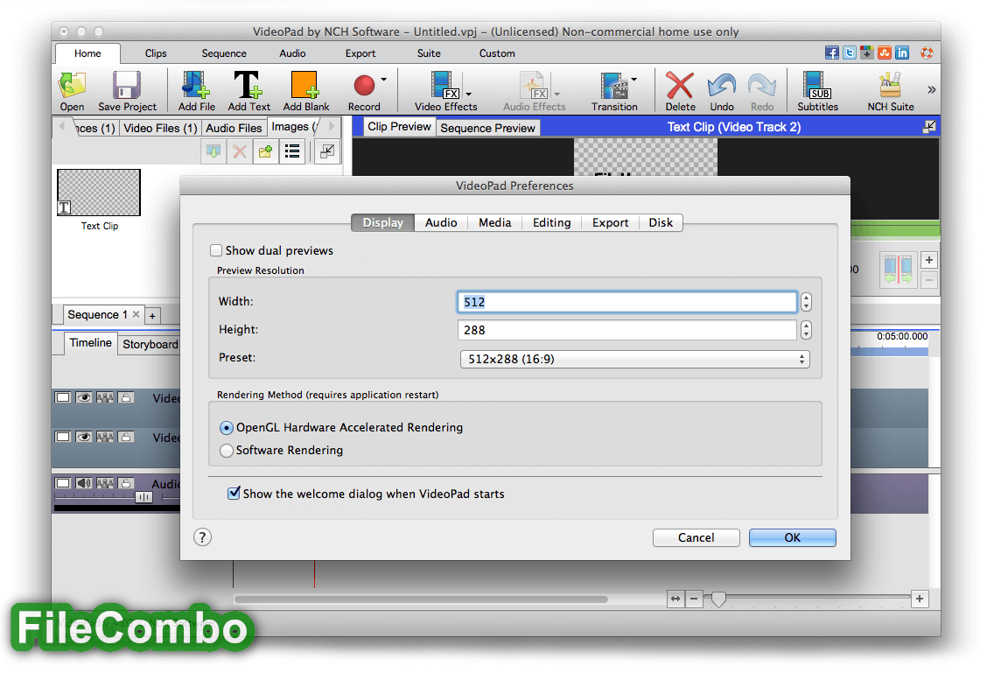Image resolution: width=987 pixels, height=673 pixels.
Task: Click the timeline zoom slider handle
Action: click(x=718, y=599)
